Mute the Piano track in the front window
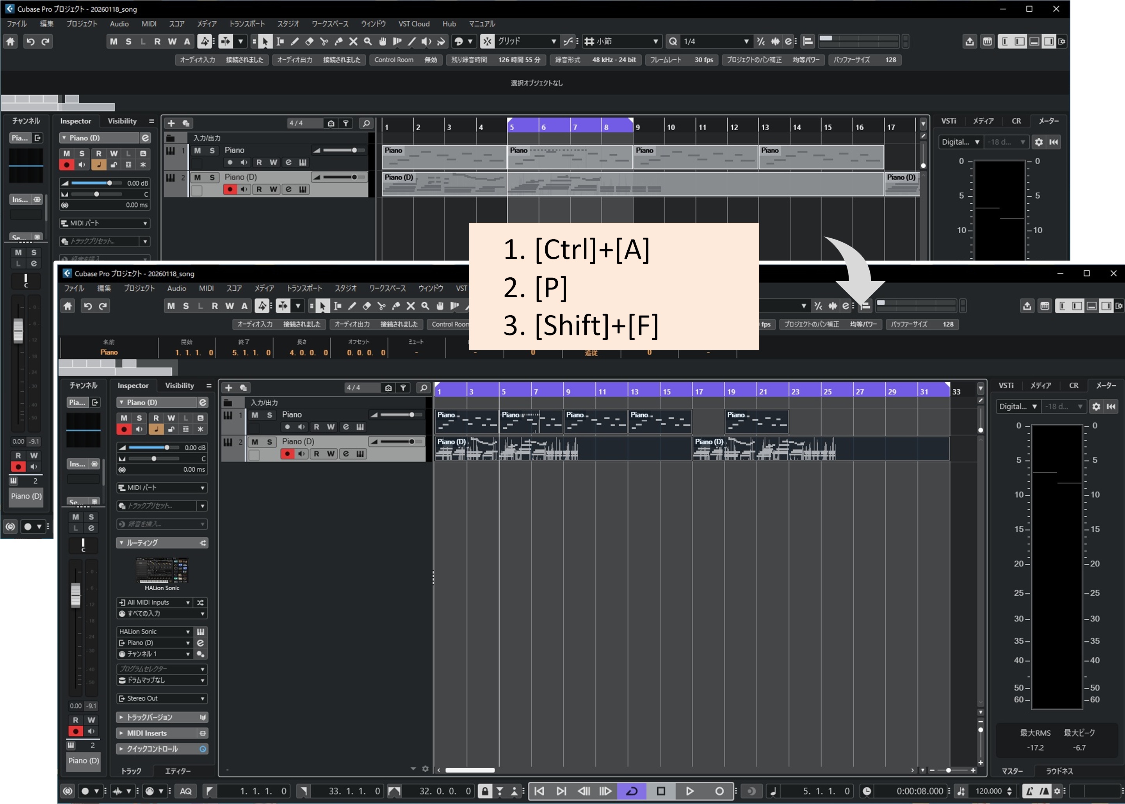This screenshot has height=804, width=1125. (255, 415)
